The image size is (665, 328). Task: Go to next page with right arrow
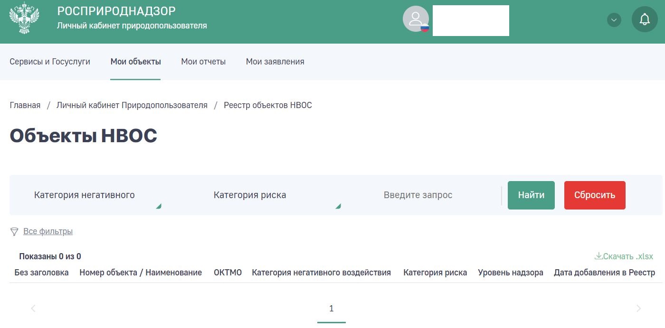[x=638, y=309]
